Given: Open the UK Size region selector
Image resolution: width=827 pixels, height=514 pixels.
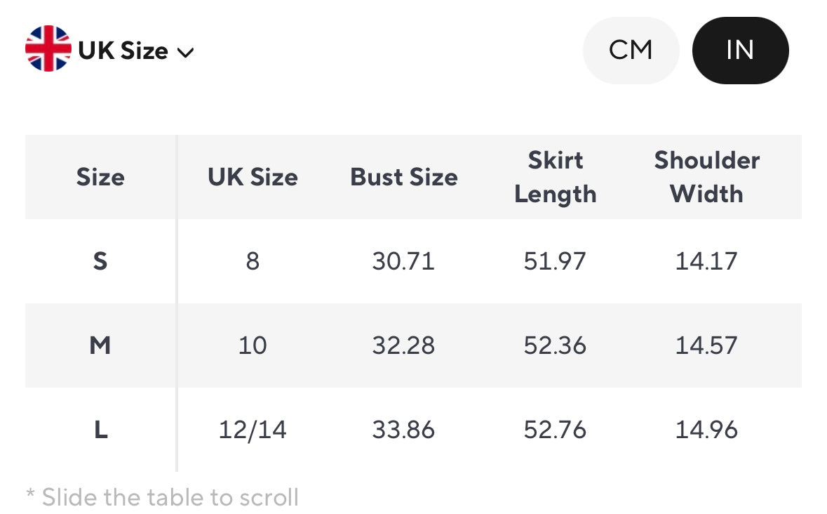Looking at the screenshot, I should click(x=123, y=51).
